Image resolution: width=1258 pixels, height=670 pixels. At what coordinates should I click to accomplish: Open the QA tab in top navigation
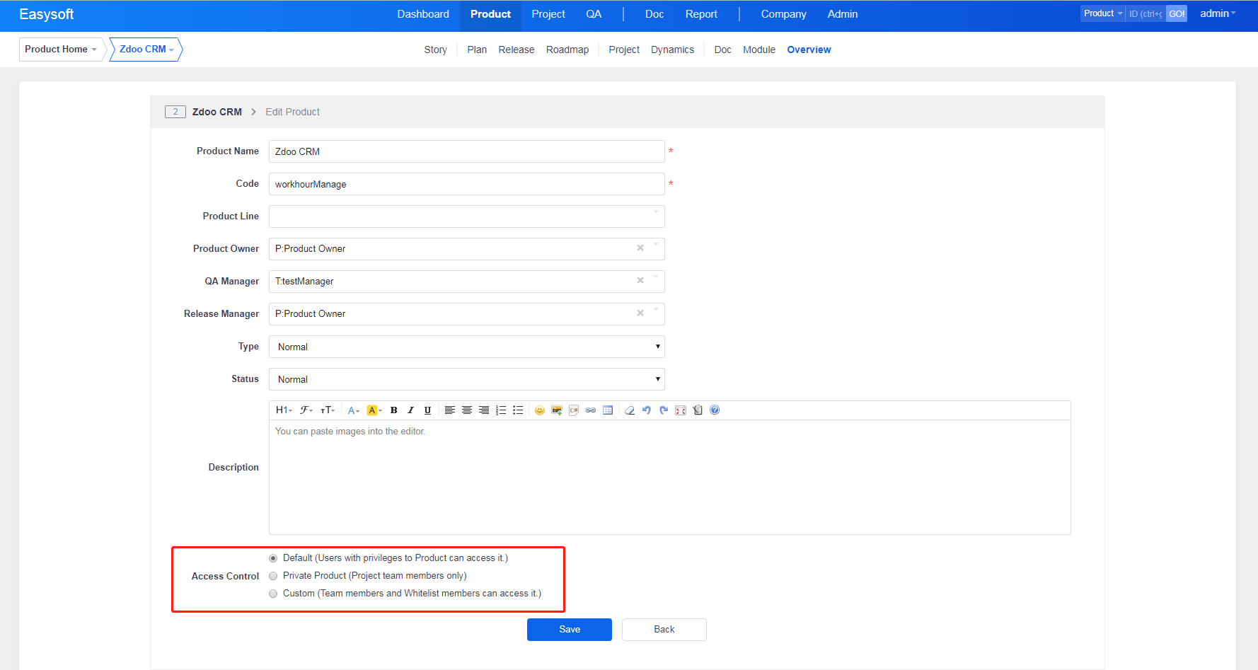(594, 14)
